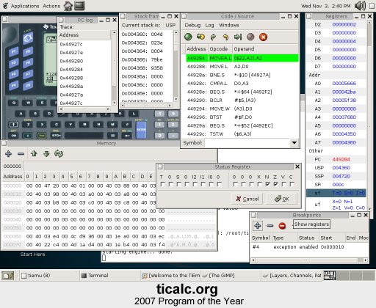Expand the Symbol dropdown arrow
The width and height of the screenshot is (376, 308).
click(294, 142)
